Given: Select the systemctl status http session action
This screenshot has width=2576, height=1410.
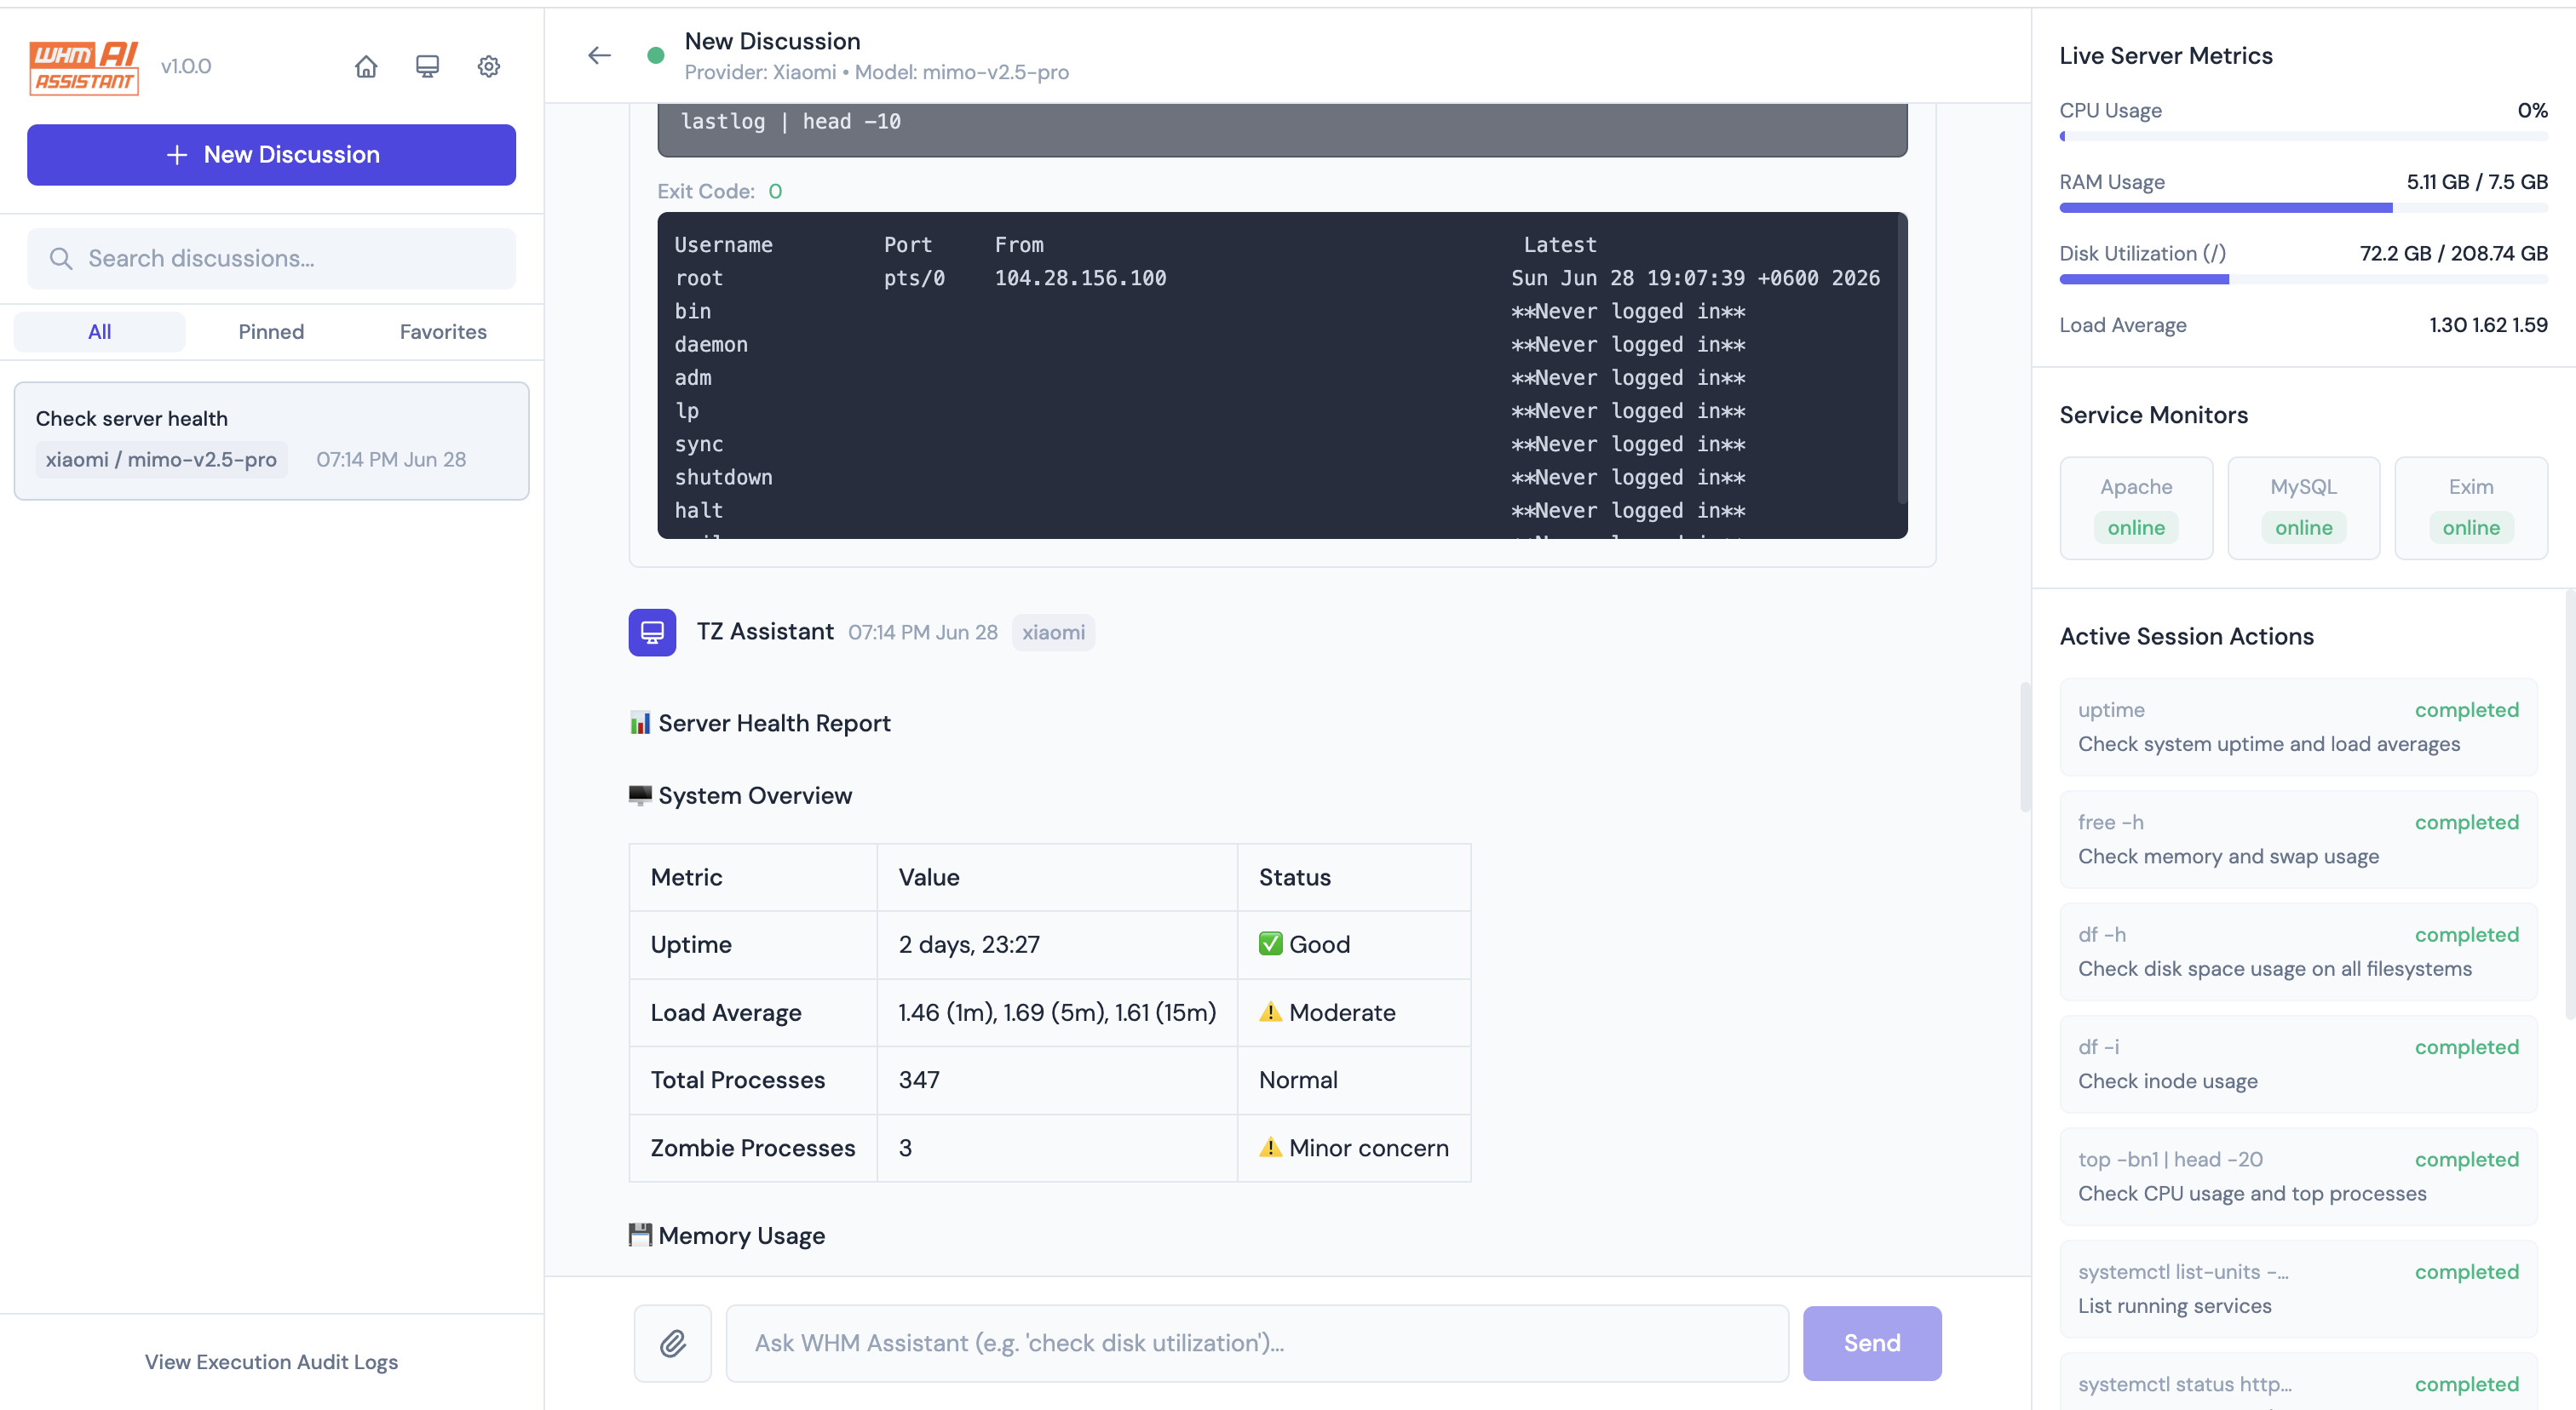Looking at the screenshot, I should tap(2298, 1382).
